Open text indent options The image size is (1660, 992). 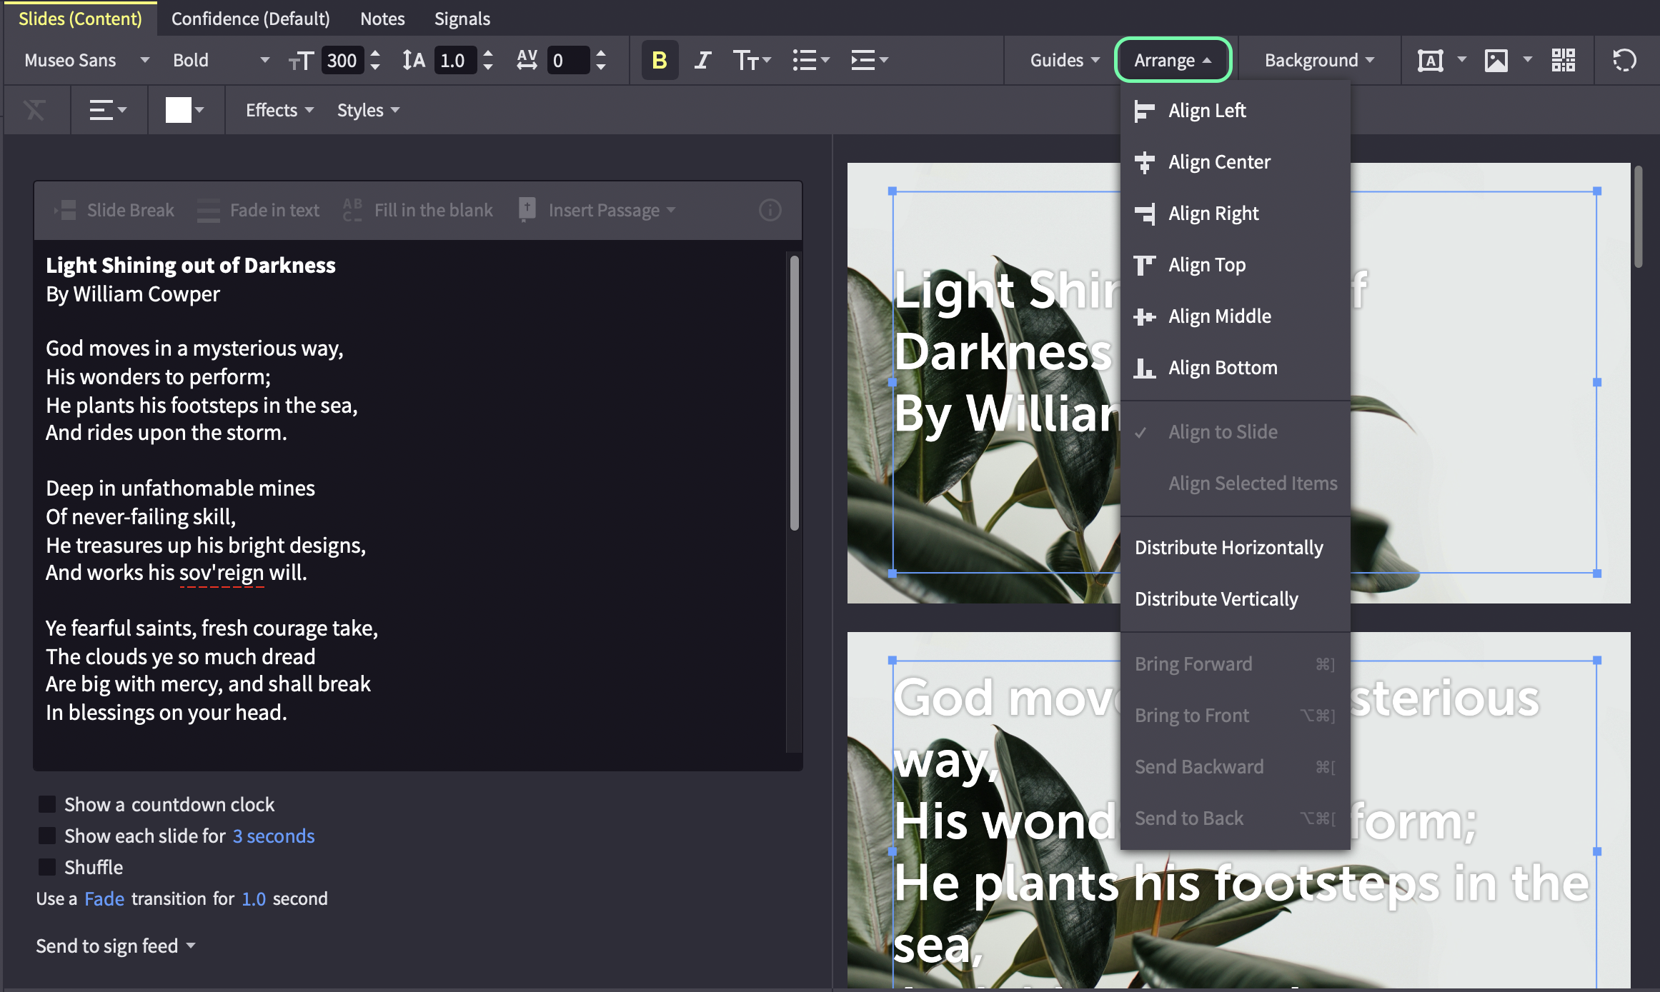point(869,61)
